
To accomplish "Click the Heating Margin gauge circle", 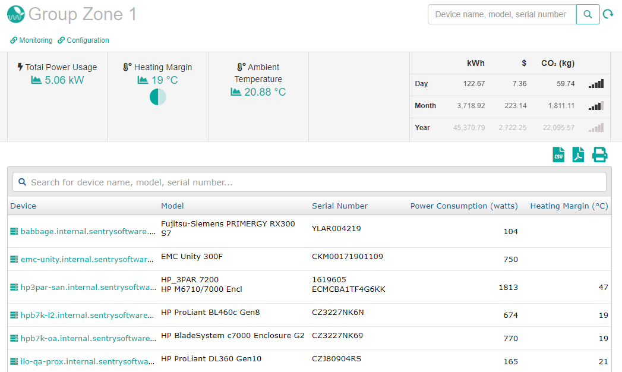I will click(x=157, y=96).
